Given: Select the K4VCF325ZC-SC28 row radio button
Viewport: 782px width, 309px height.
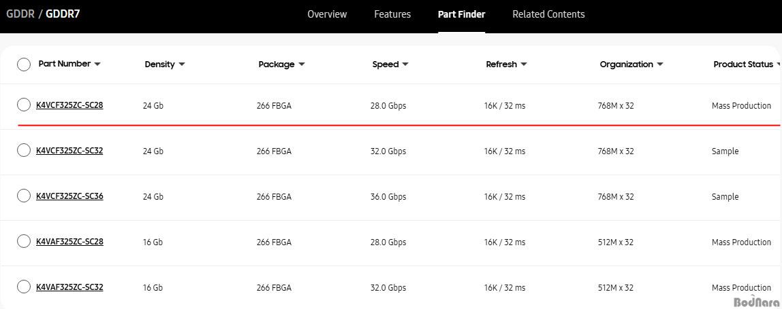Looking at the screenshot, I should click(24, 105).
